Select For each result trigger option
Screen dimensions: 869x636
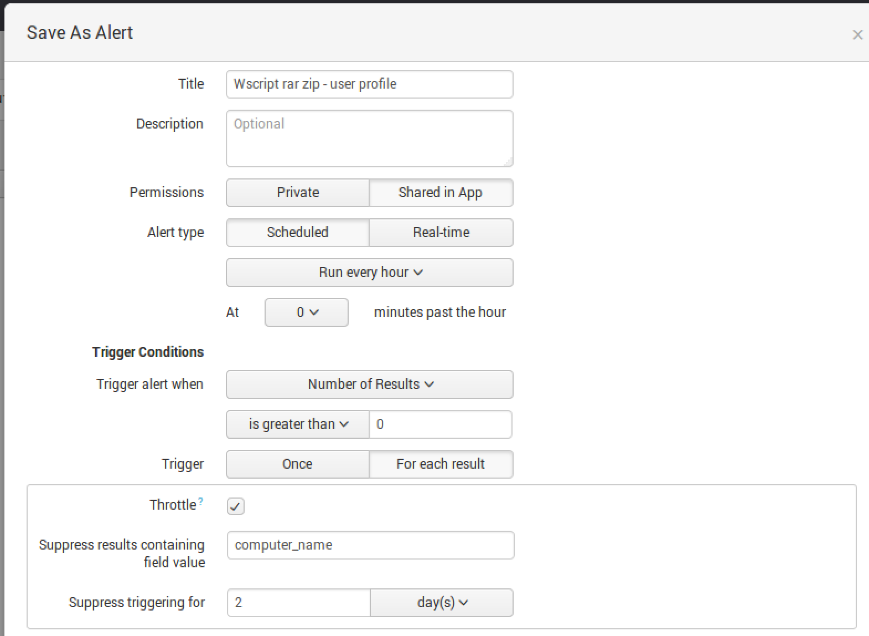coord(441,464)
